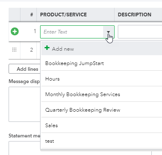The image size is (162, 155).
Task: Click the PRODUCT/SERVICE column header
Action: (63, 15)
